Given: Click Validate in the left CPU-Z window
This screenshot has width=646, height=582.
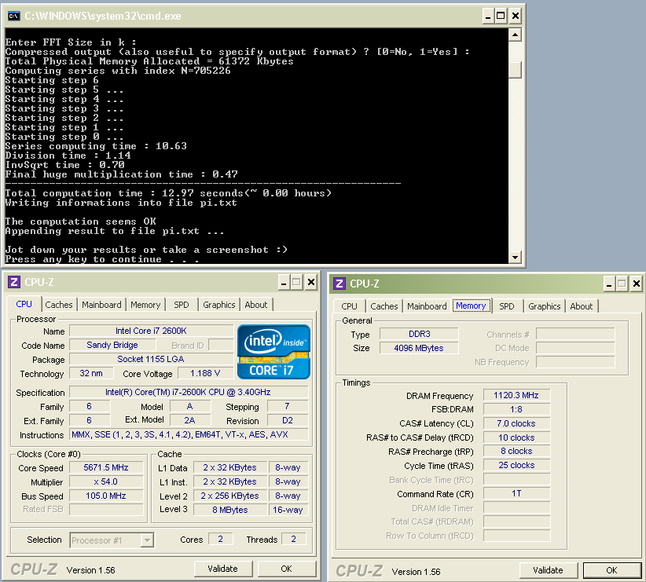Looking at the screenshot, I should tap(223, 569).
